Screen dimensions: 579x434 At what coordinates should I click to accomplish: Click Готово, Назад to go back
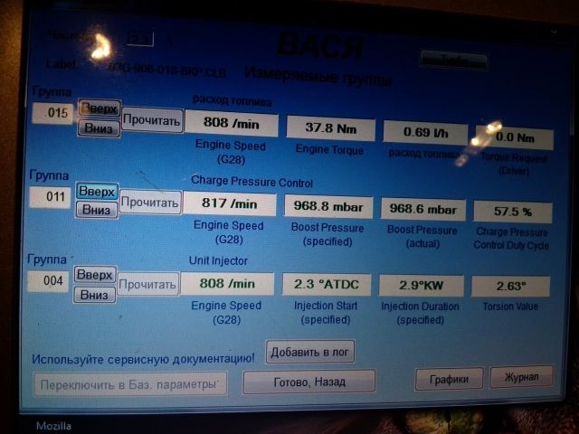pos(309,382)
